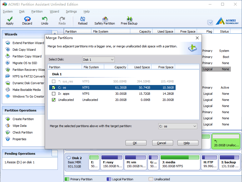This screenshot has height=182, width=242.
Task: Open the Select Disk dropdown
Action: [x=98, y=60]
